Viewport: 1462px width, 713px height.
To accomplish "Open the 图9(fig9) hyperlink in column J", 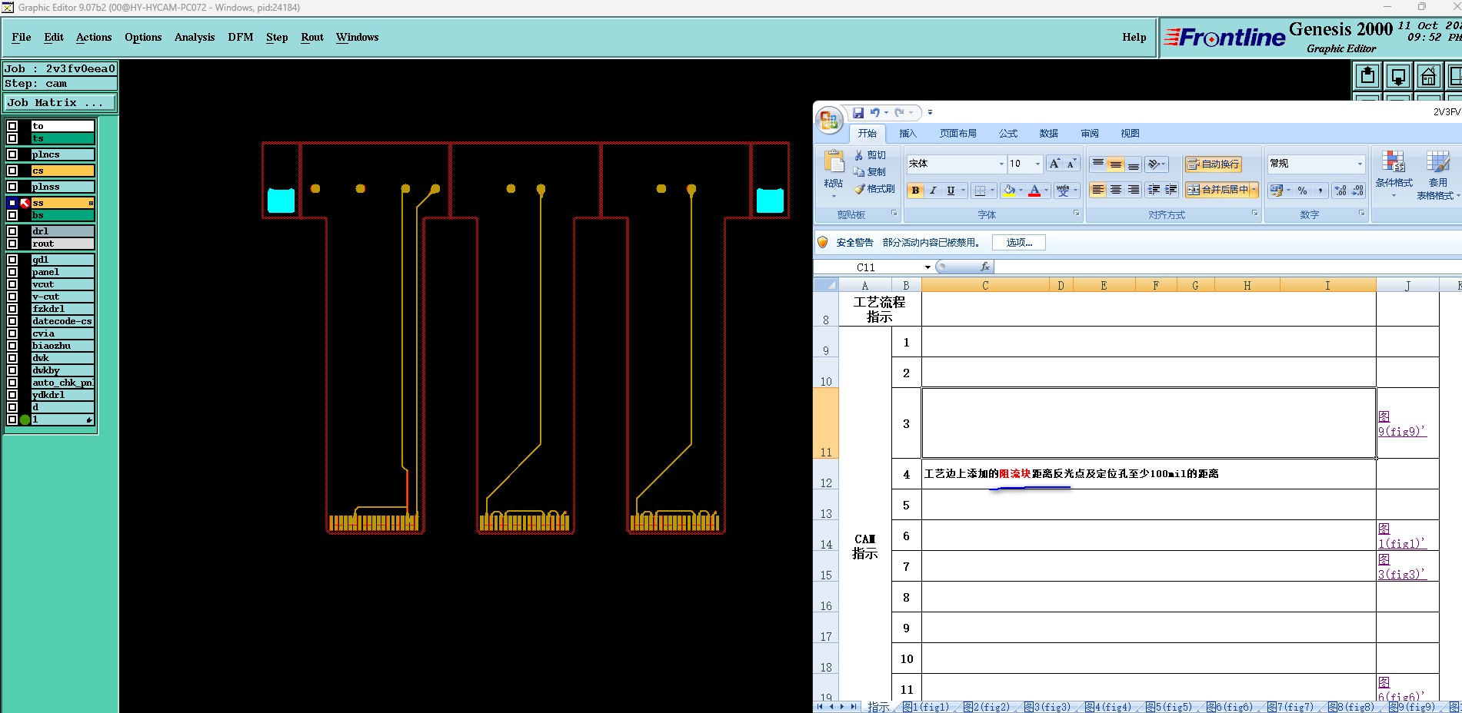I will coord(1401,424).
